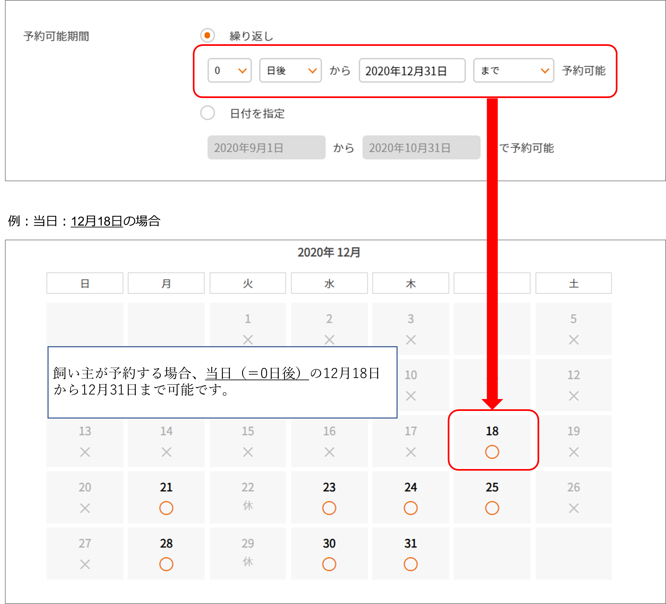Click the available circle under 23

tap(329, 508)
